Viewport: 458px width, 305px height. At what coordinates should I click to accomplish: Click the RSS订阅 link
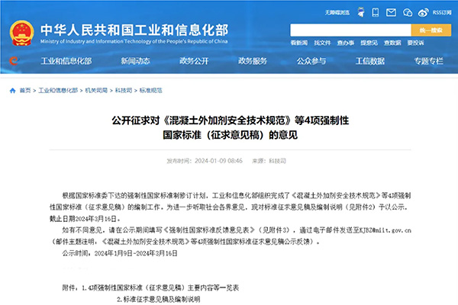pos(442,12)
